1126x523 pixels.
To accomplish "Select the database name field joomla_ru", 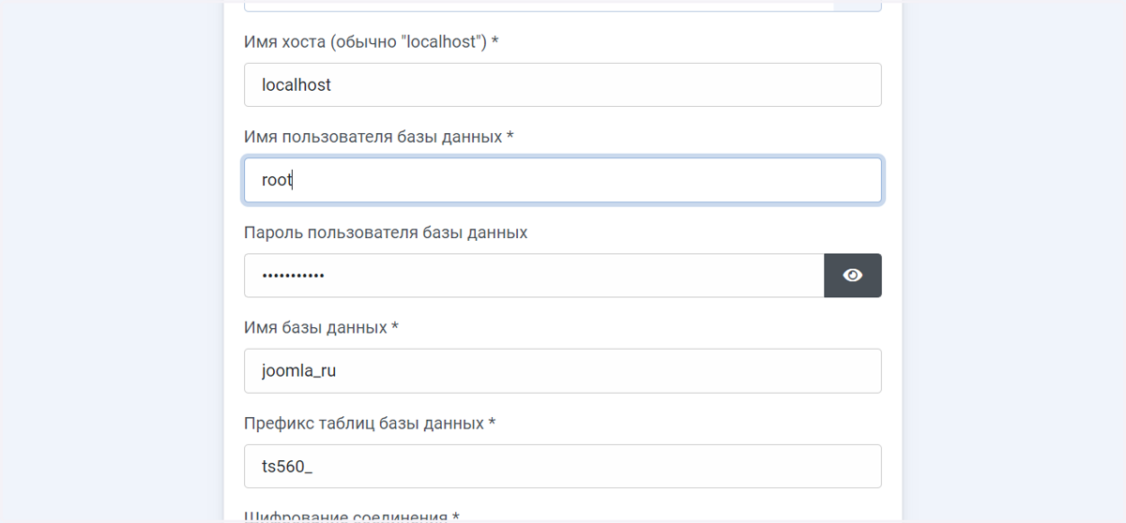I will coord(562,371).
